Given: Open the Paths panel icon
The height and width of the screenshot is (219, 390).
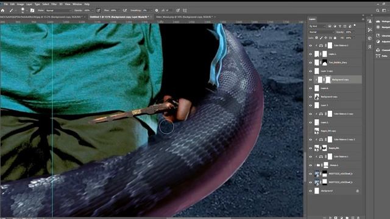Looking at the screenshot, I should [x=378, y=56].
